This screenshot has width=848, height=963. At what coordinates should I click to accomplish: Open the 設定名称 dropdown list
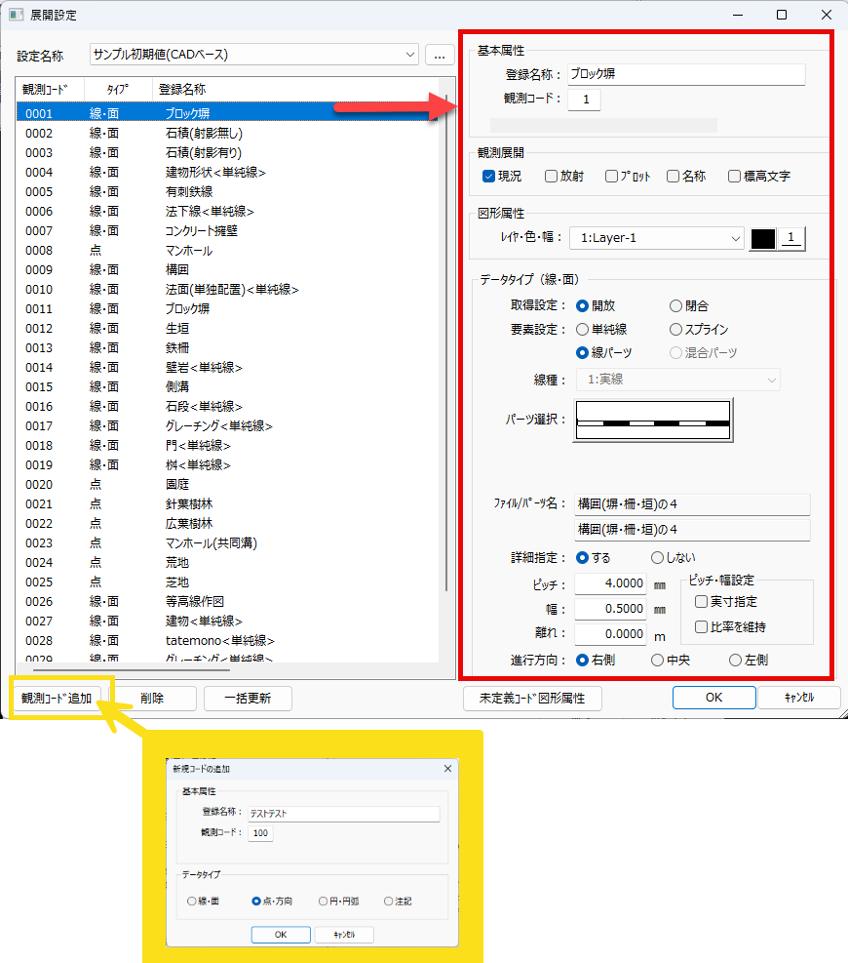pyautogui.click(x=409, y=55)
